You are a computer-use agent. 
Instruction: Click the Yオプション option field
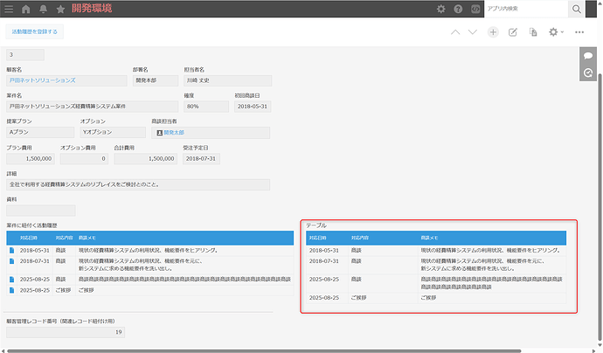pos(113,132)
